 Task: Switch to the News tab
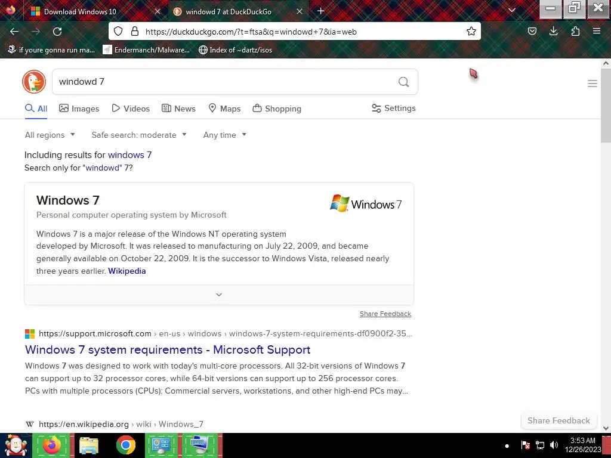[178, 109]
